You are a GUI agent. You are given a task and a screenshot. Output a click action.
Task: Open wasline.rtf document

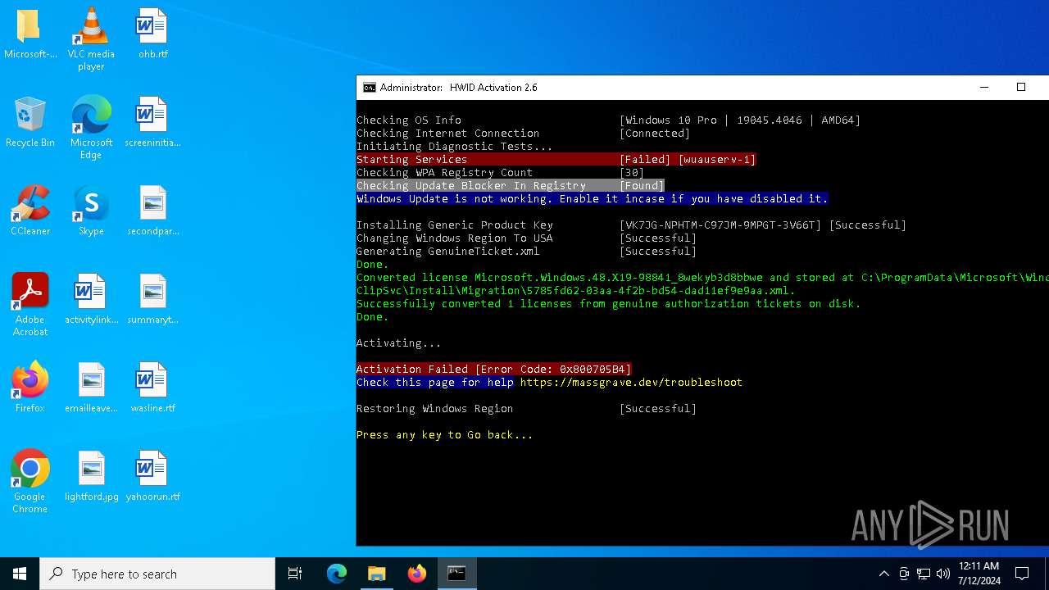[152, 388]
